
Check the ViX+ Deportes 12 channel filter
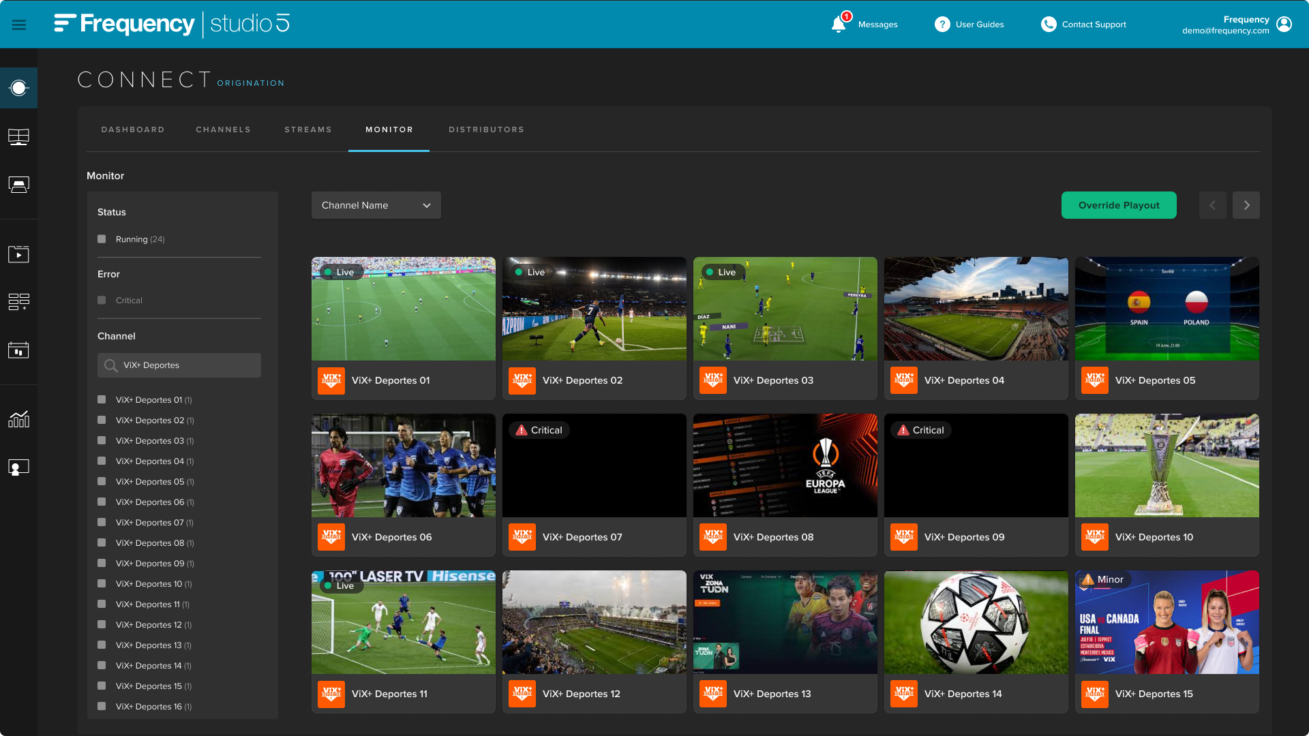pos(102,625)
